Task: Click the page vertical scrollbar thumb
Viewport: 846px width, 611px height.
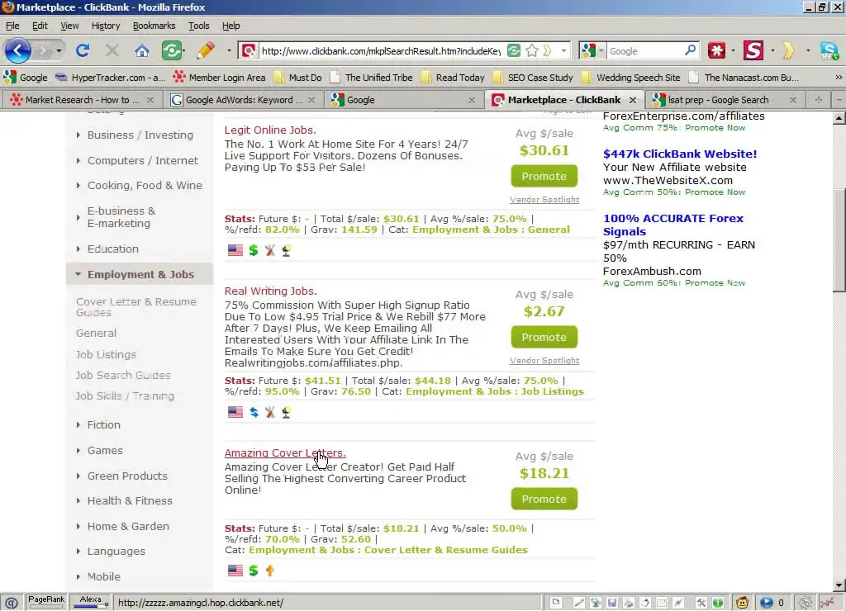Action: [839, 240]
